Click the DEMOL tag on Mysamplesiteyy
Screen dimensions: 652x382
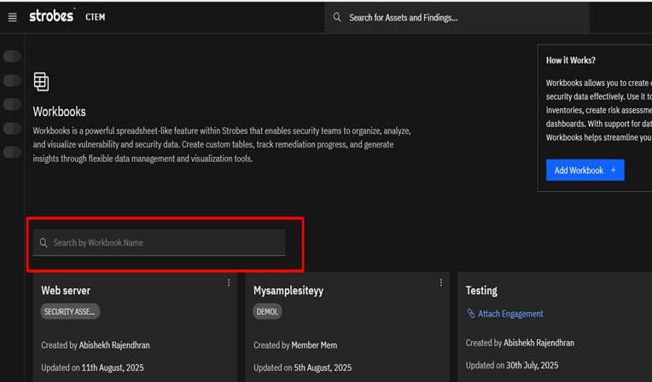267,311
